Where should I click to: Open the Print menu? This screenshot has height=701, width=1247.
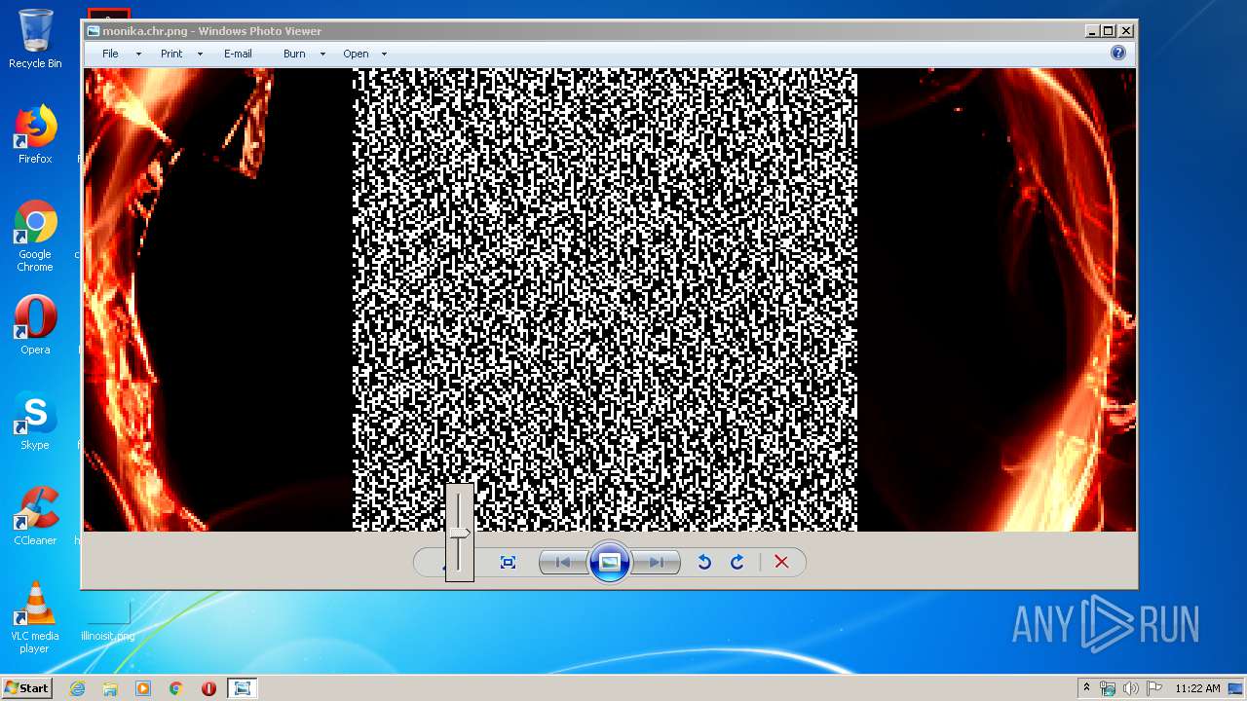(171, 54)
